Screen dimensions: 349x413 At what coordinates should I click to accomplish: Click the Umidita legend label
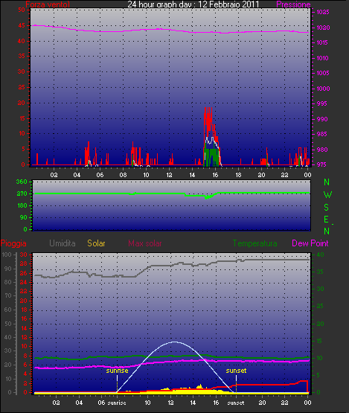[63, 243]
